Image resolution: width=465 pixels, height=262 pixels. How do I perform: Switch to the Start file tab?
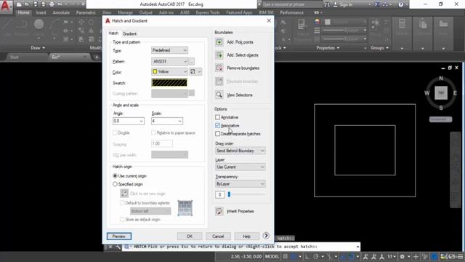(15, 57)
